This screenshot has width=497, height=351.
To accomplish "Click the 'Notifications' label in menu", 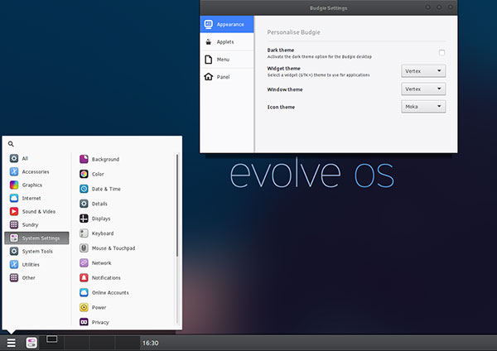I will pyautogui.click(x=106, y=278).
